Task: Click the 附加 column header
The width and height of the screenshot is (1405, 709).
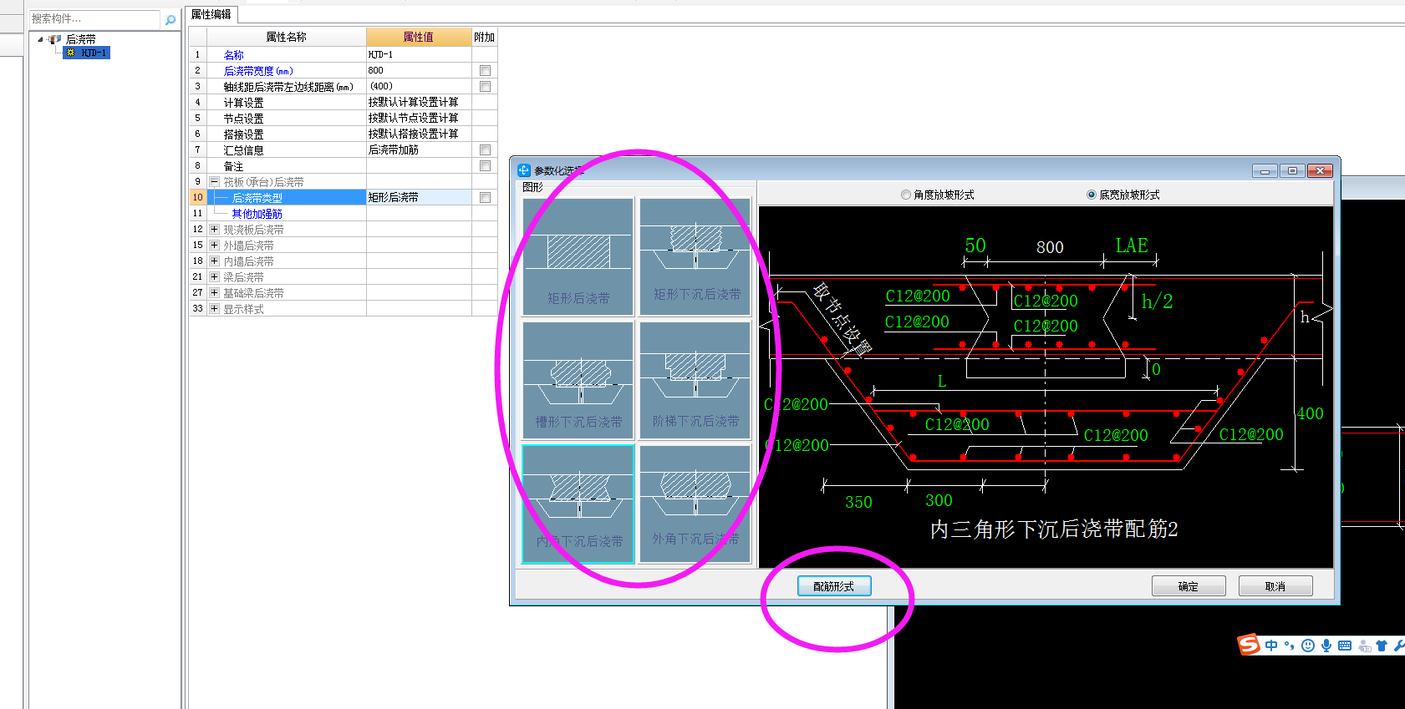Action: 485,37
